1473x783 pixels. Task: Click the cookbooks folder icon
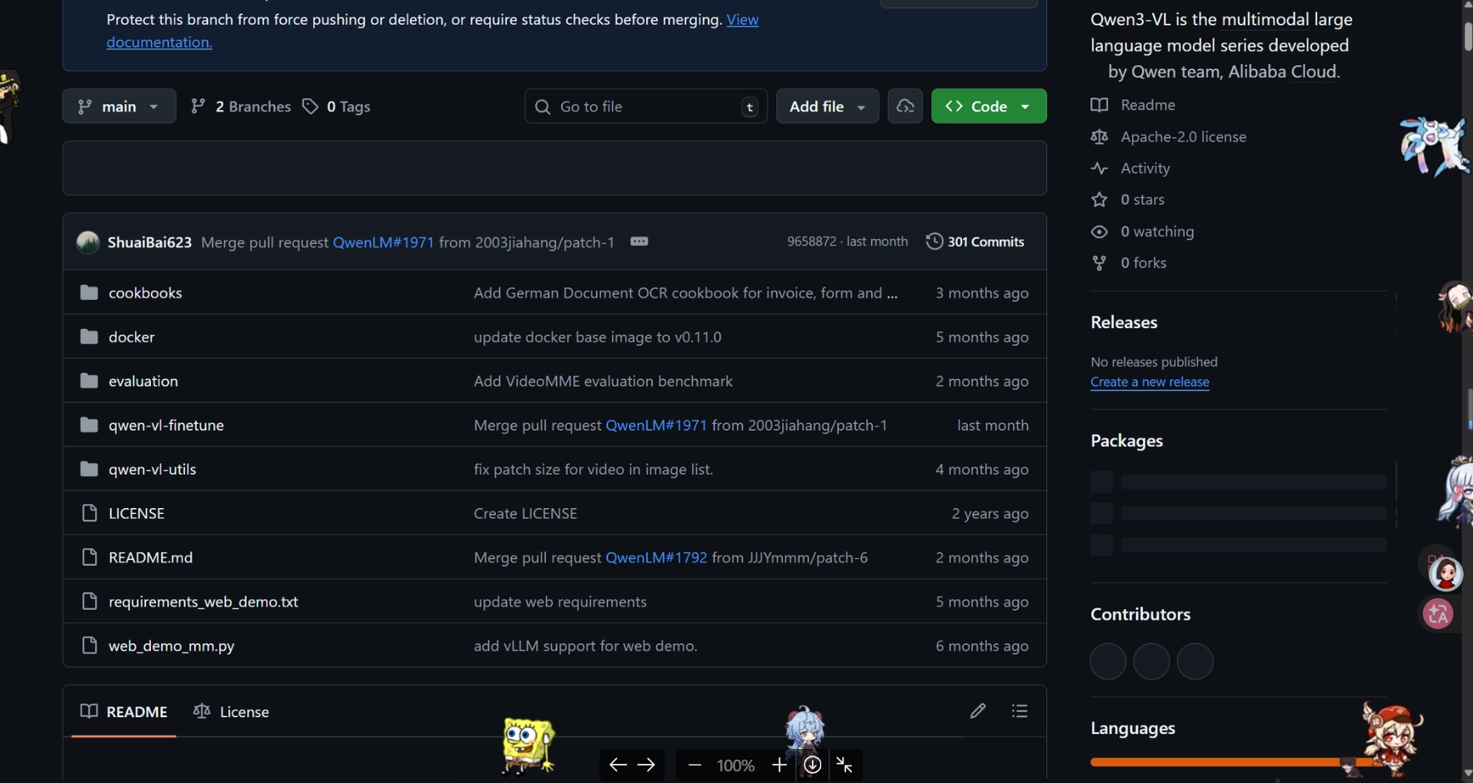pos(89,292)
